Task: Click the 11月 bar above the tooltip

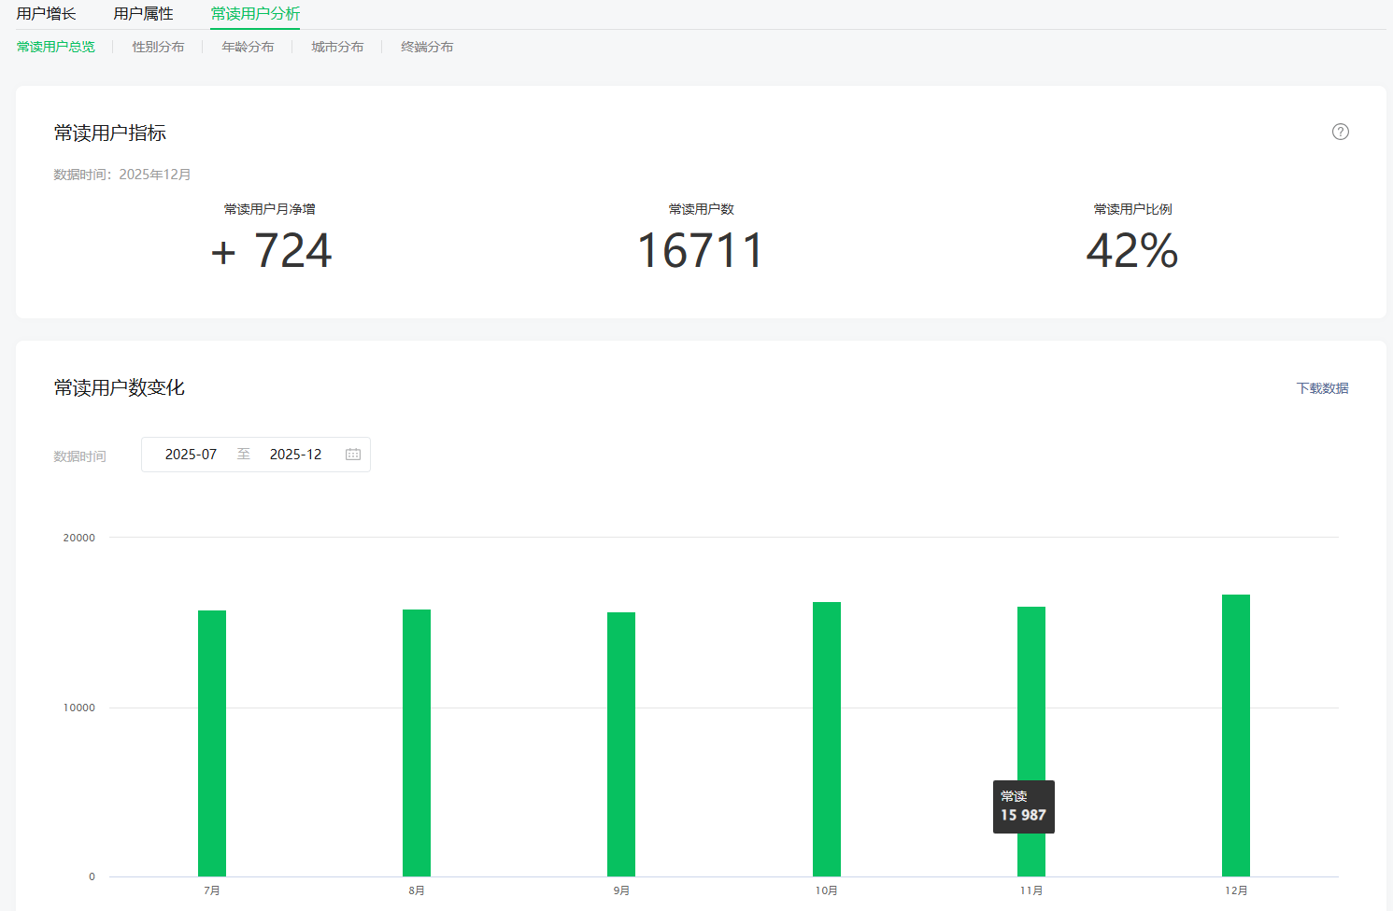Action: tap(1031, 691)
